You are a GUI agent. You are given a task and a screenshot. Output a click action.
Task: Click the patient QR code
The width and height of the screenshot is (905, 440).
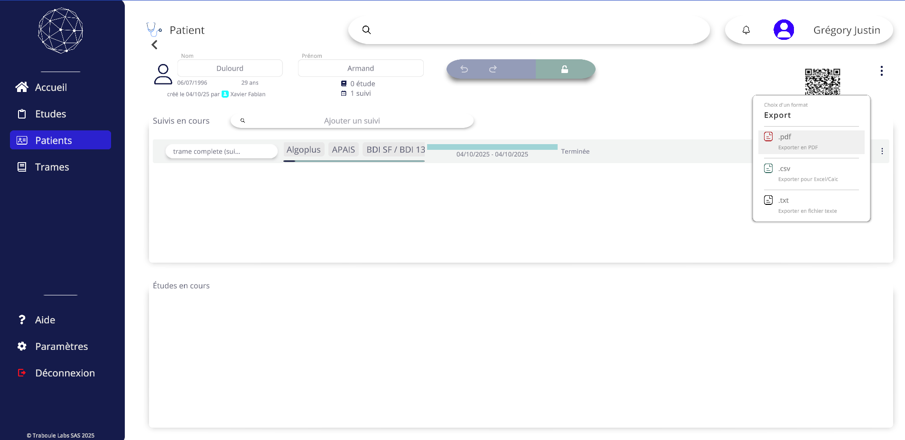(x=822, y=82)
